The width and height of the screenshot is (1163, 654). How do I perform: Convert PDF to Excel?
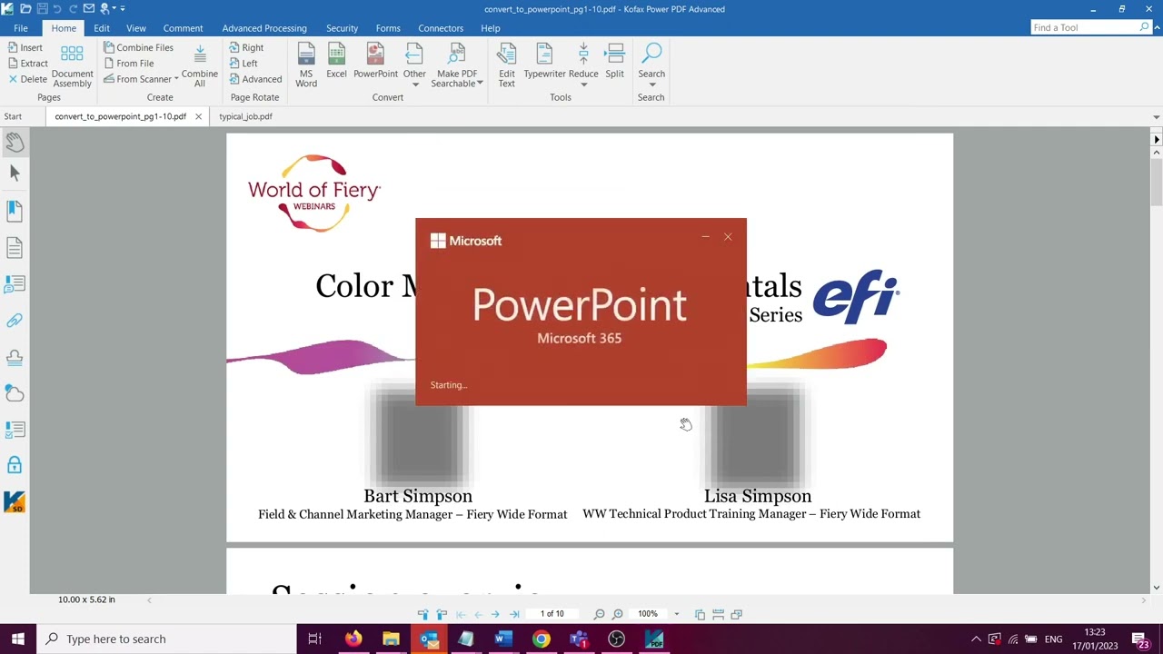336,62
